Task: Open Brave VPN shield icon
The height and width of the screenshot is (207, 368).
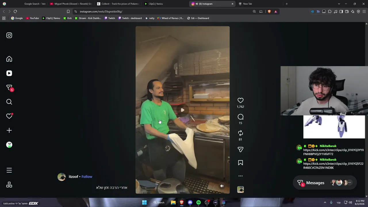Action: 359,11
